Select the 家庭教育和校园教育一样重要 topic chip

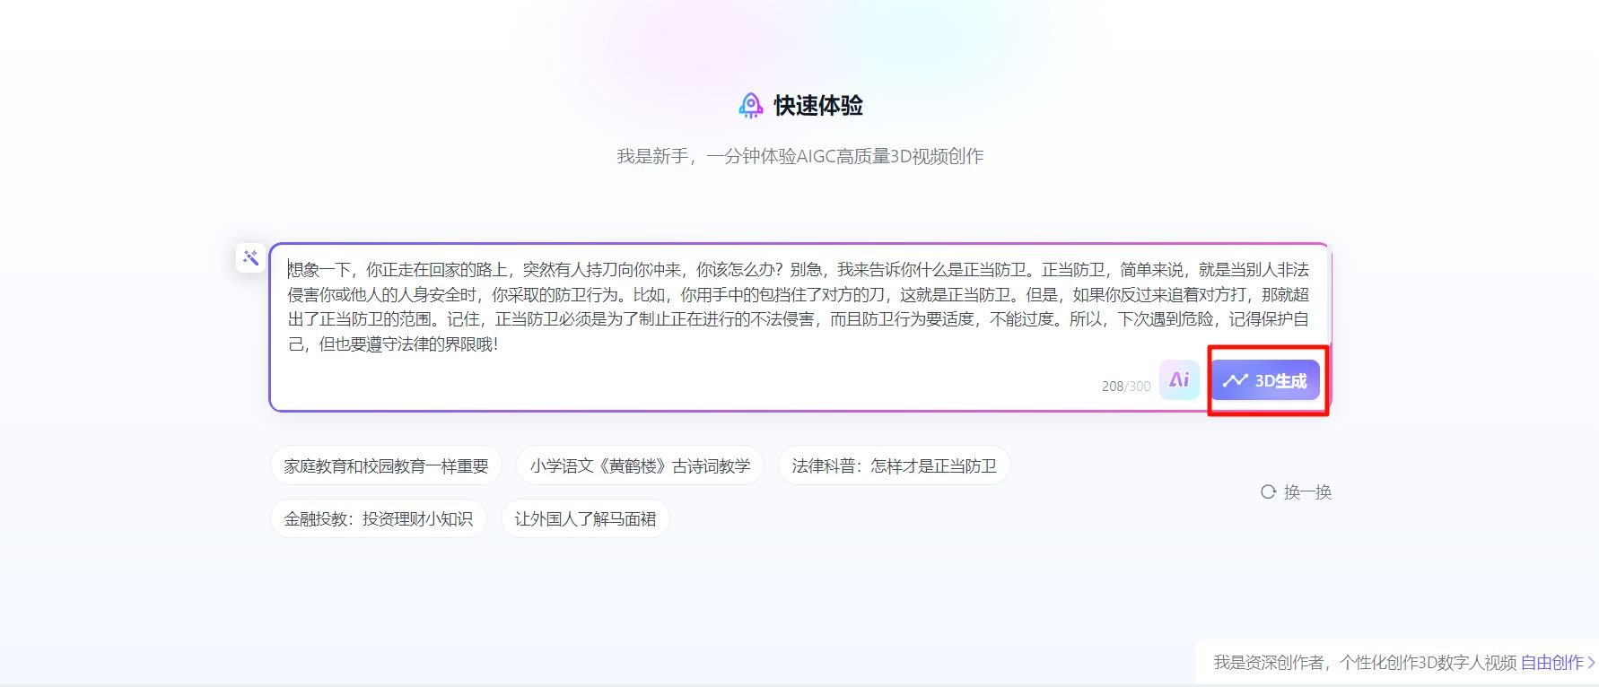click(386, 466)
